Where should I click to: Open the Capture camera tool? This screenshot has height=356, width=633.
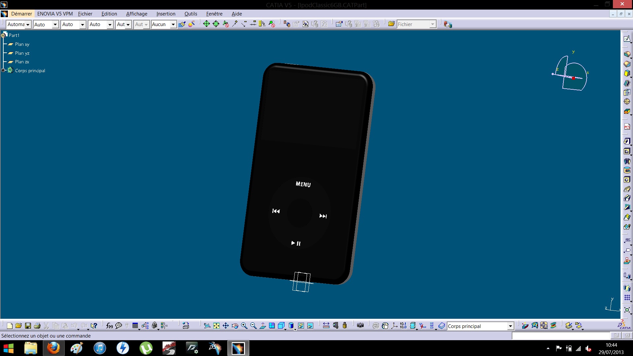coord(360,326)
